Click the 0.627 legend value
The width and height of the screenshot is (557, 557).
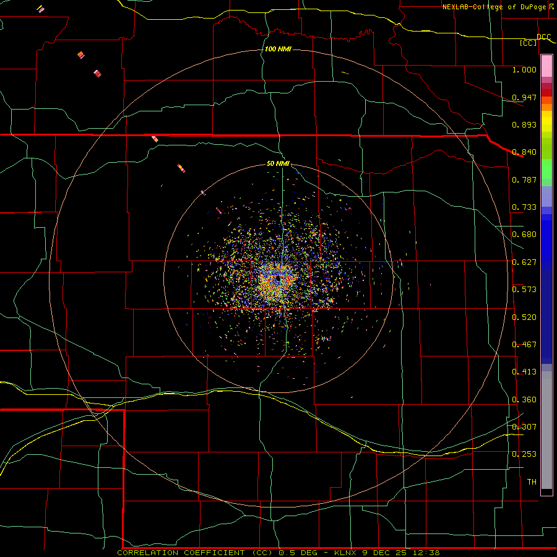tap(524, 262)
